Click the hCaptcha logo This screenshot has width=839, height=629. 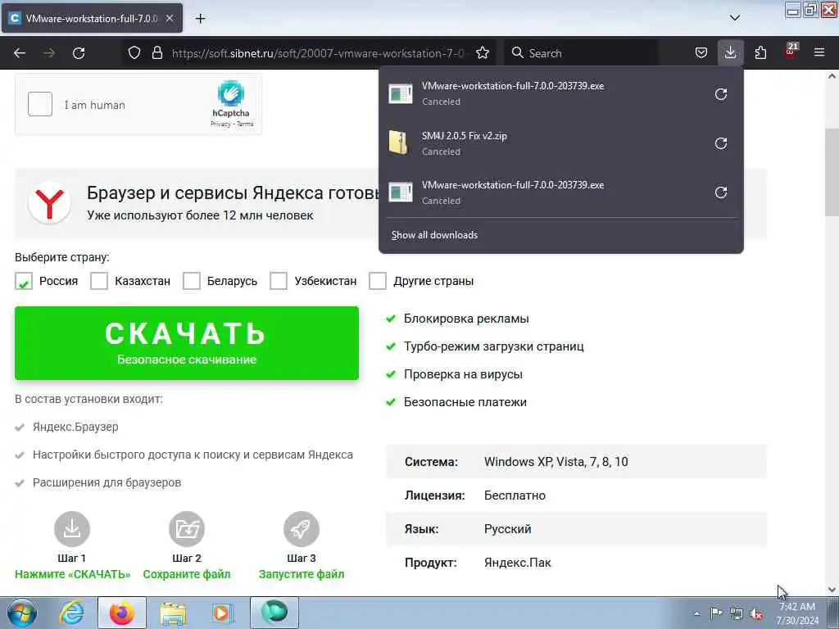coord(230,93)
